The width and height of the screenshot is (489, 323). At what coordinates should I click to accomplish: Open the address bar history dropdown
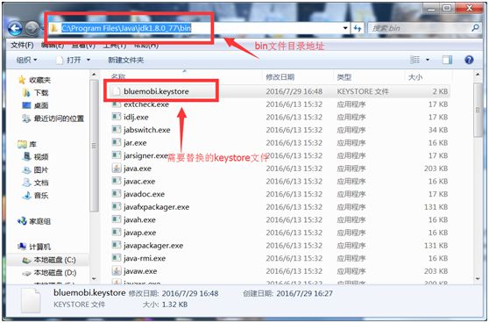pyautogui.click(x=345, y=28)
